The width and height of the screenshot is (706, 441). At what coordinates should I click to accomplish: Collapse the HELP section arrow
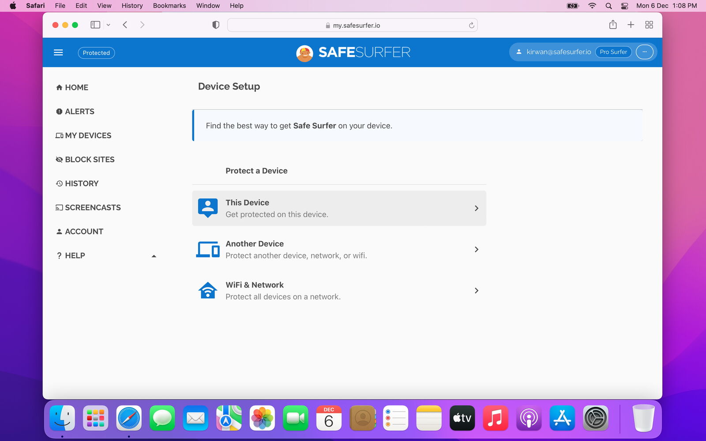154,256
